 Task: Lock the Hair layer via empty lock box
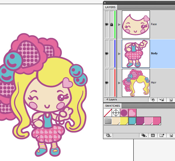[x=111, y=83]
